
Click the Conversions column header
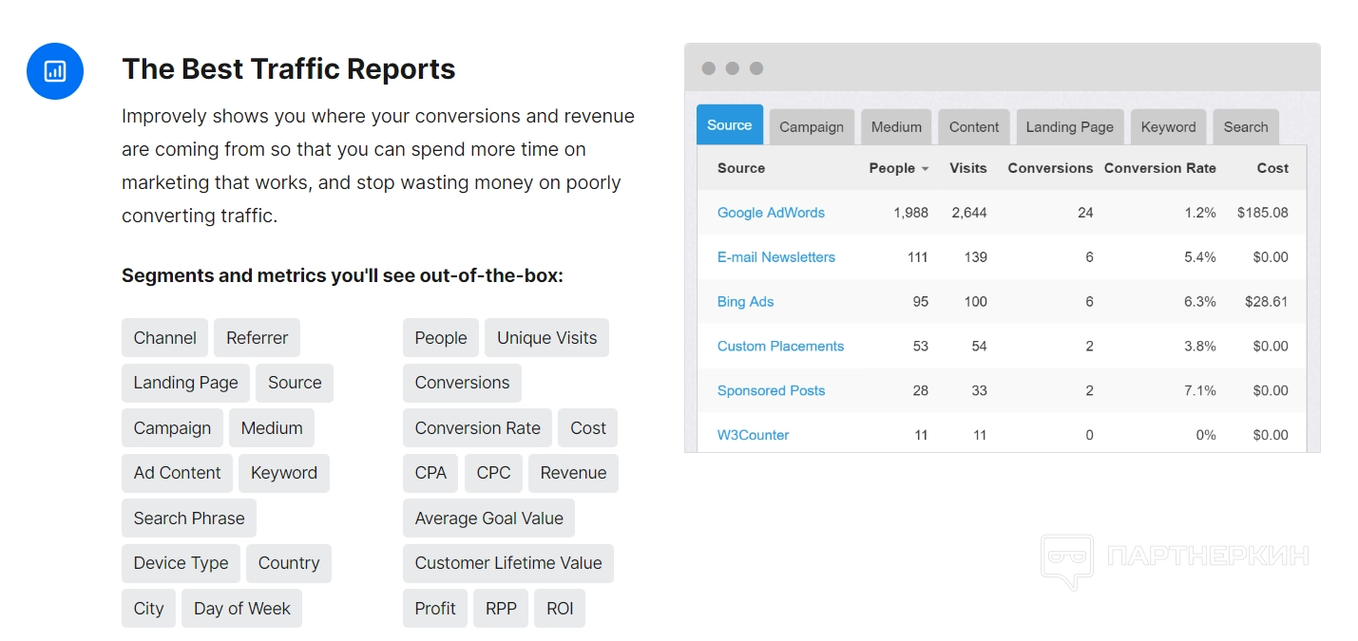point(1049,168)
